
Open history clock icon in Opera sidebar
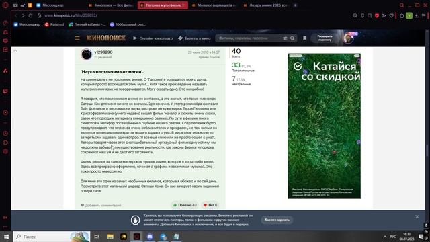click(5, 134)
